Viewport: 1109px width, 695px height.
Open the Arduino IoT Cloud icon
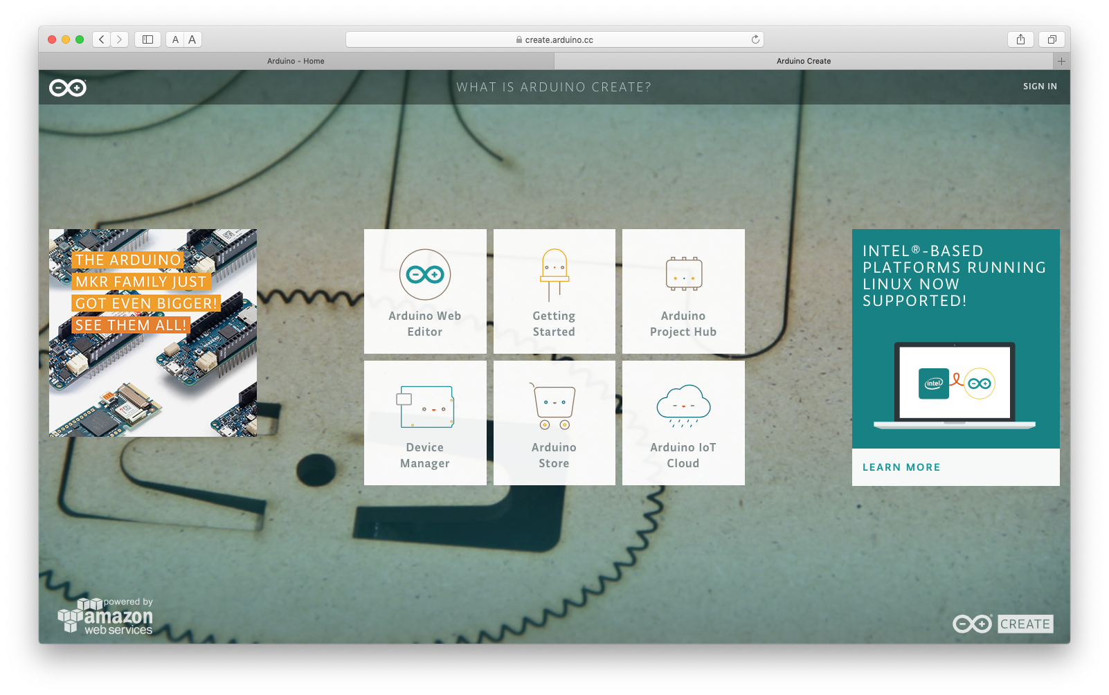[x=683, y=406]
